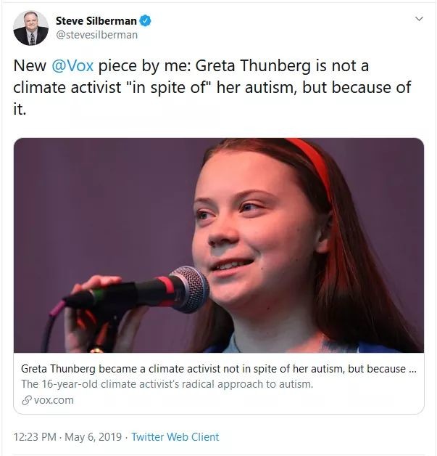Open the tweet options chevron menu

point(418,18)
